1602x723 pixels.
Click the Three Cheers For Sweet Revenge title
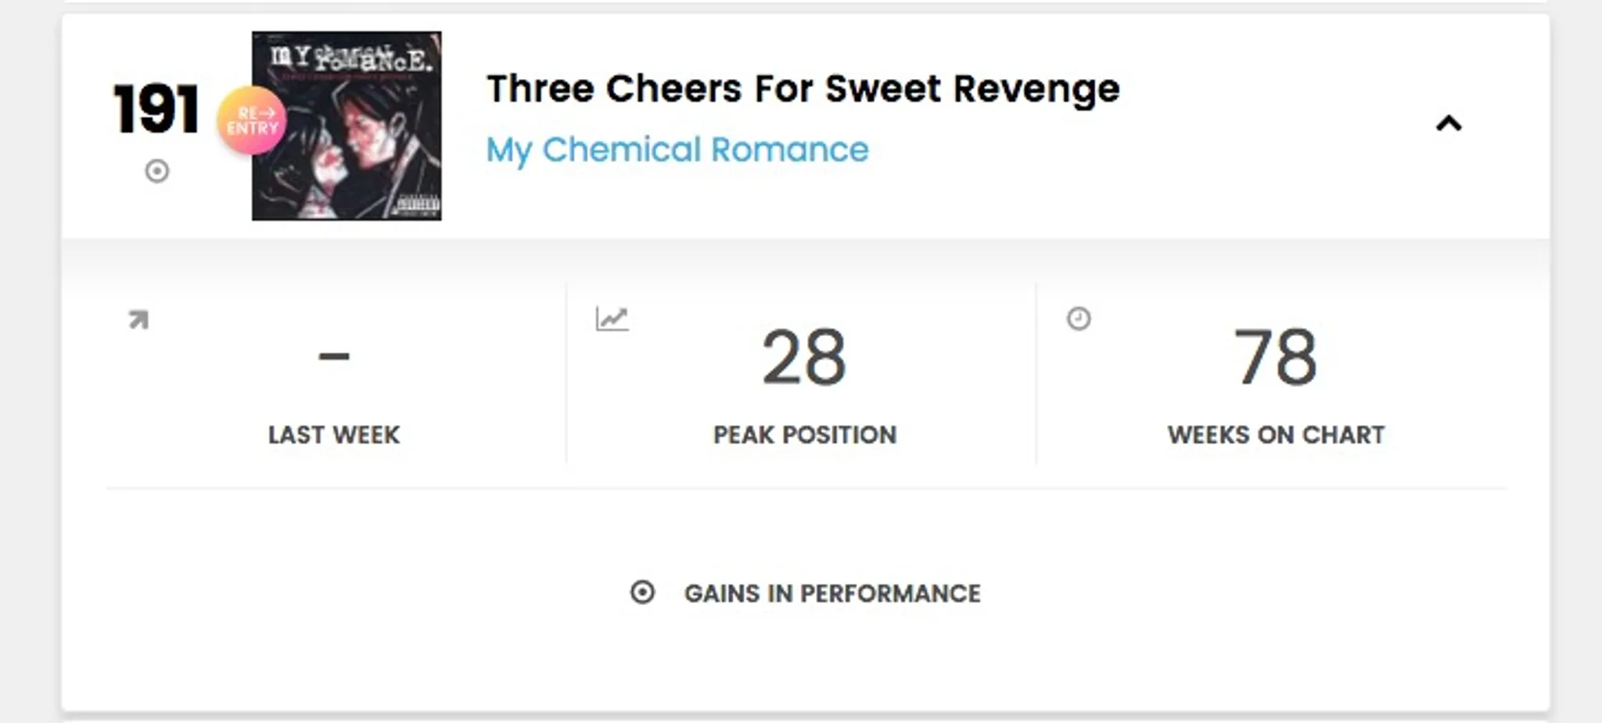(803, 88)
